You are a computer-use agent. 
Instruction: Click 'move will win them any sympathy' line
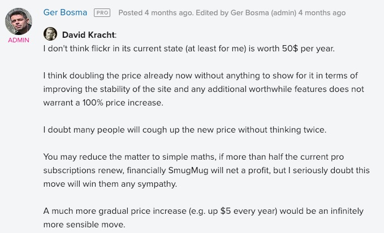pyautogui.click(x=110, y=184)
